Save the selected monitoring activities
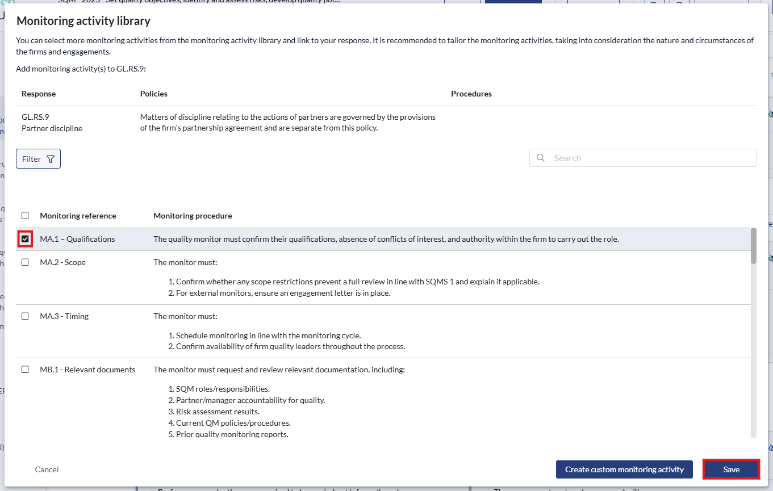 [x=731, y=469]
